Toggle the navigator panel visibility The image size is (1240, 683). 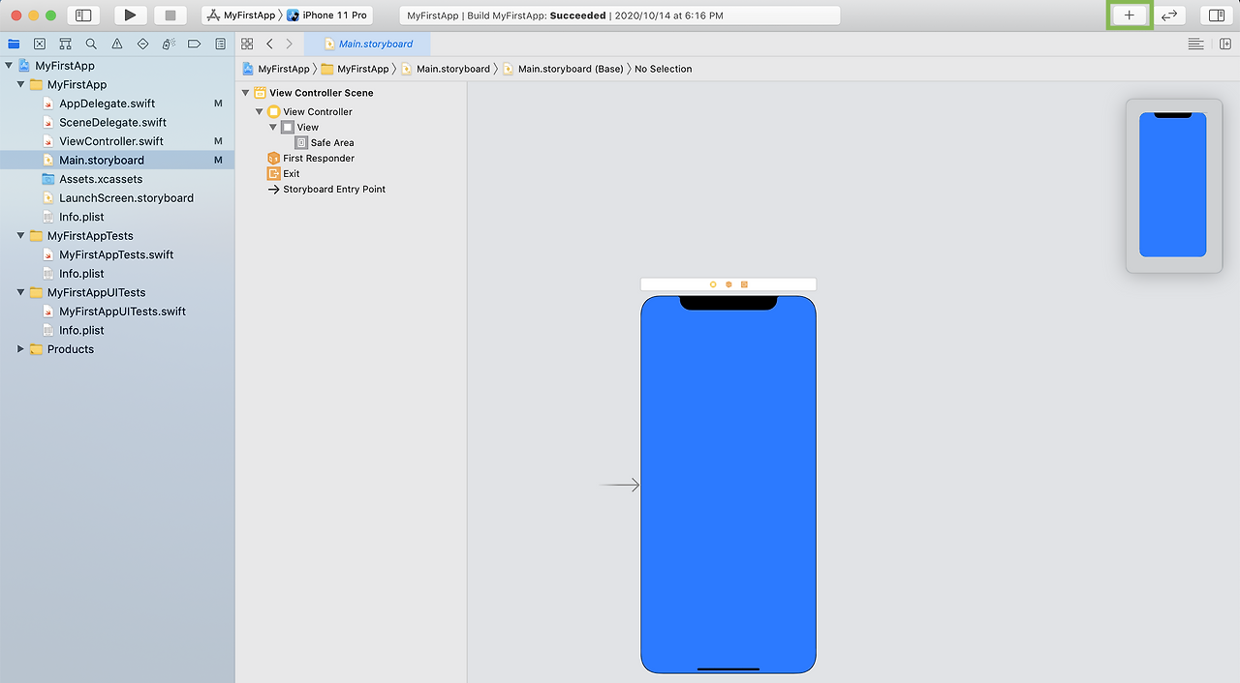coord(83,15)
